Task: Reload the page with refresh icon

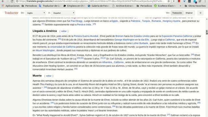Action: coord(12,1)
